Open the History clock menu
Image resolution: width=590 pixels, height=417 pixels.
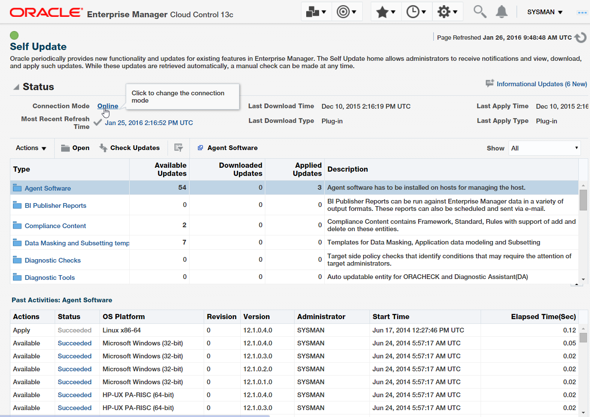(416, 12)
